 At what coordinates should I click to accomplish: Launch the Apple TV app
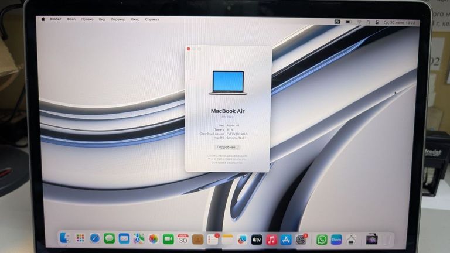(x=257, y=240)
